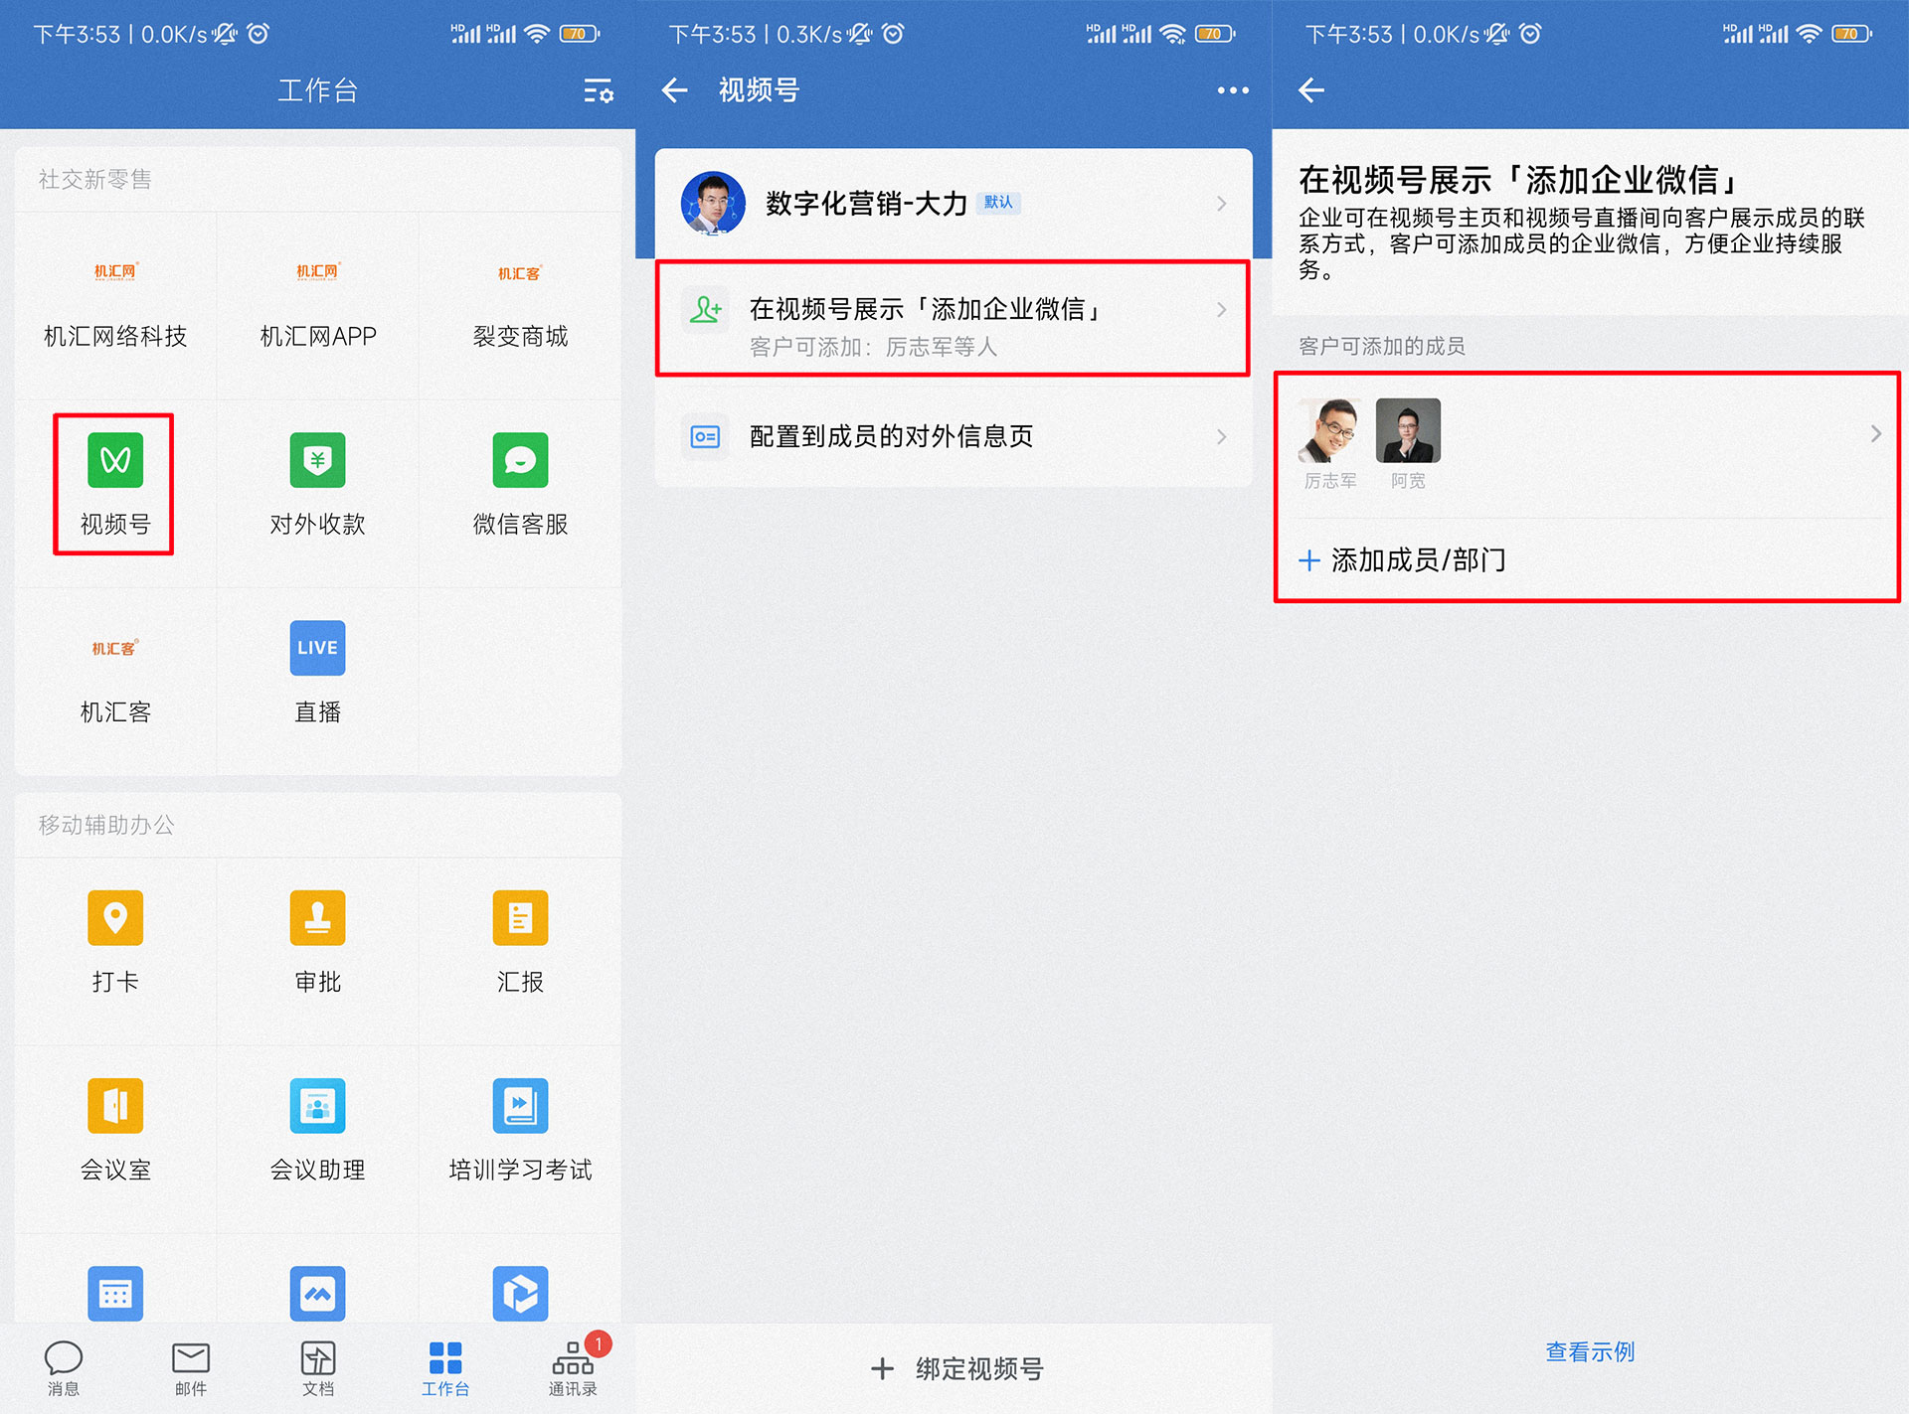Screen dimensions: 1909x1414
Task: Open 机汇网APP icon
Action: [317, 271]
